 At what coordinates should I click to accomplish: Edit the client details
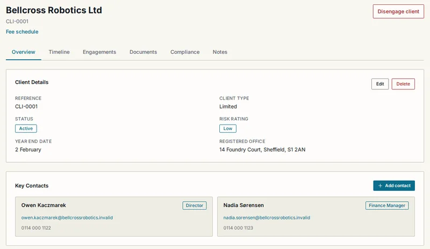tap(380, 84)
